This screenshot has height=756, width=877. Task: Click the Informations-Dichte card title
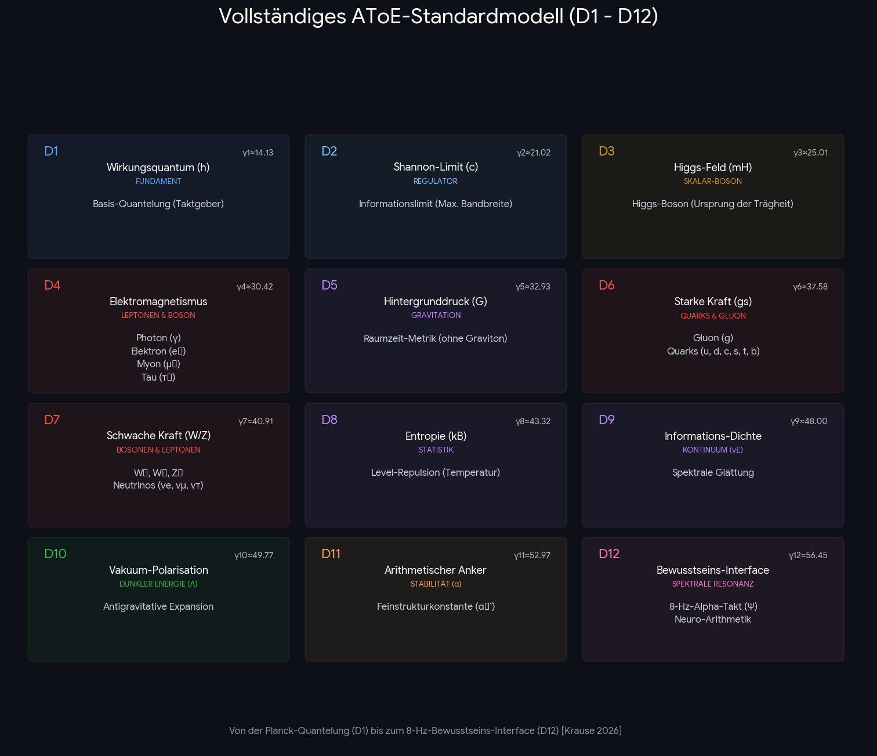click(713, 436)
